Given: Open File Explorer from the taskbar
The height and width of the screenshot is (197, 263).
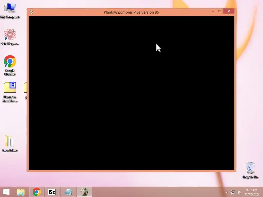Looking at the screenshot, I should pos(21,192).
